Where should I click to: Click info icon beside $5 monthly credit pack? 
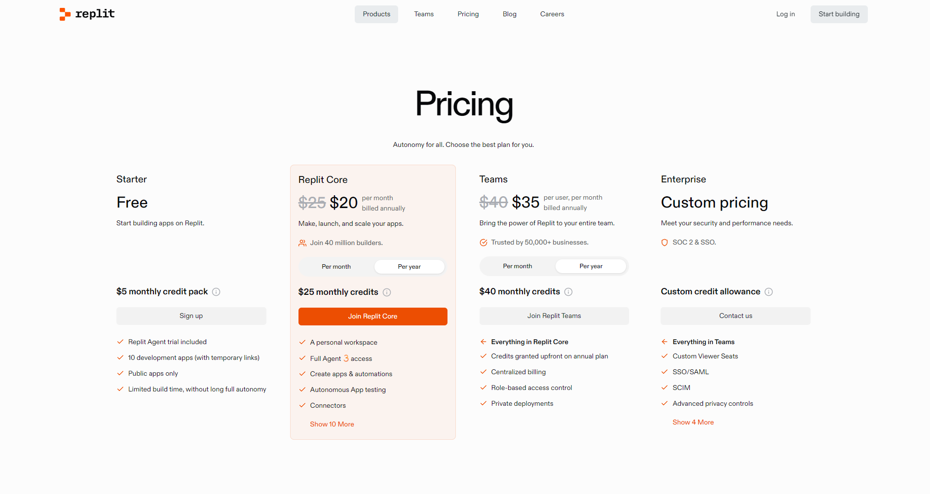(216, 292)
